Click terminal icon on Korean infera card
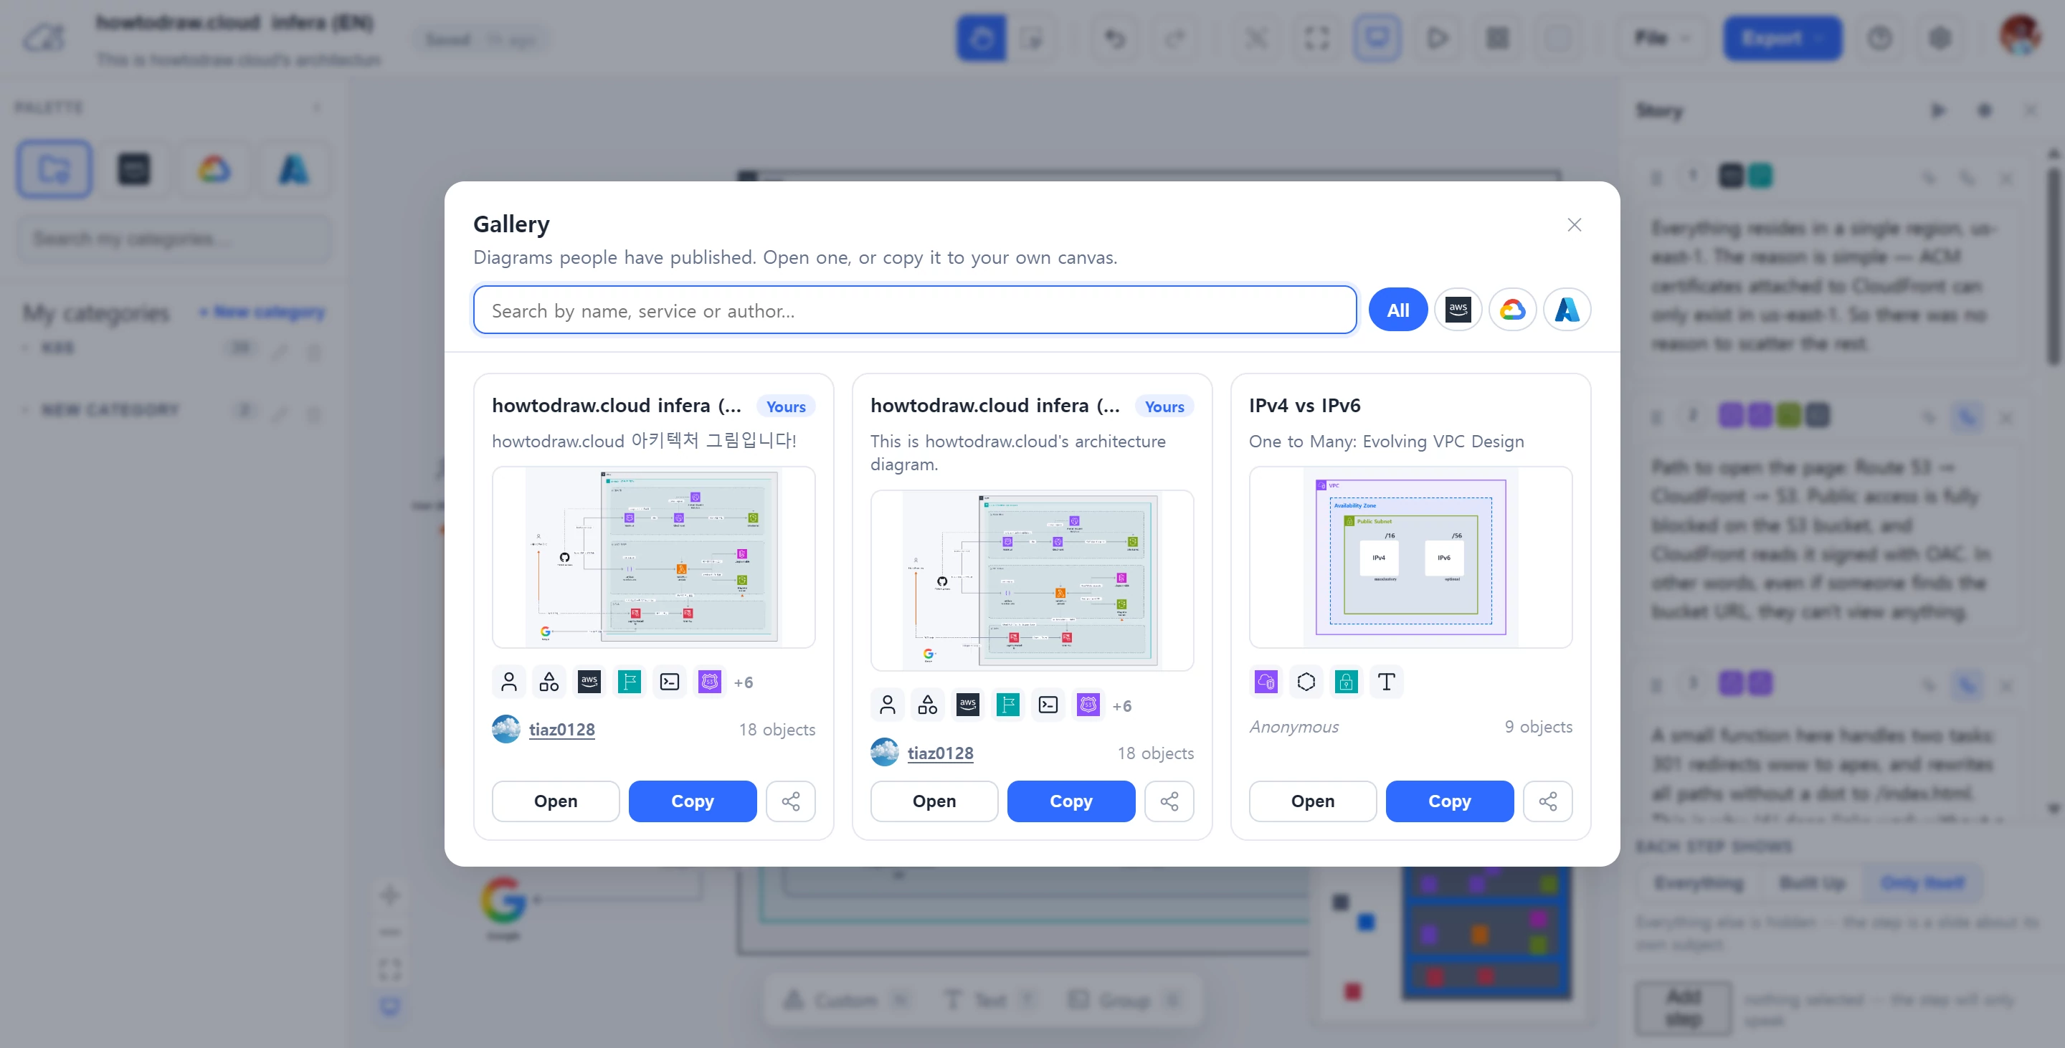Image resolution: width=2065 pixels, height=1048 pixels. point(668,682)
